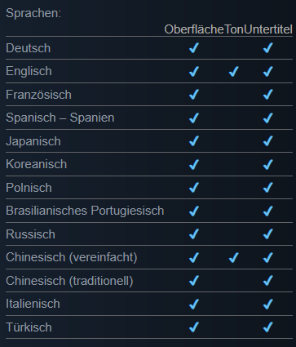The height and width of the screenshot is (347, 296).
Task: Click the Spanisch – Spanien interface checkmark
Action: click(x=194, y=118)
